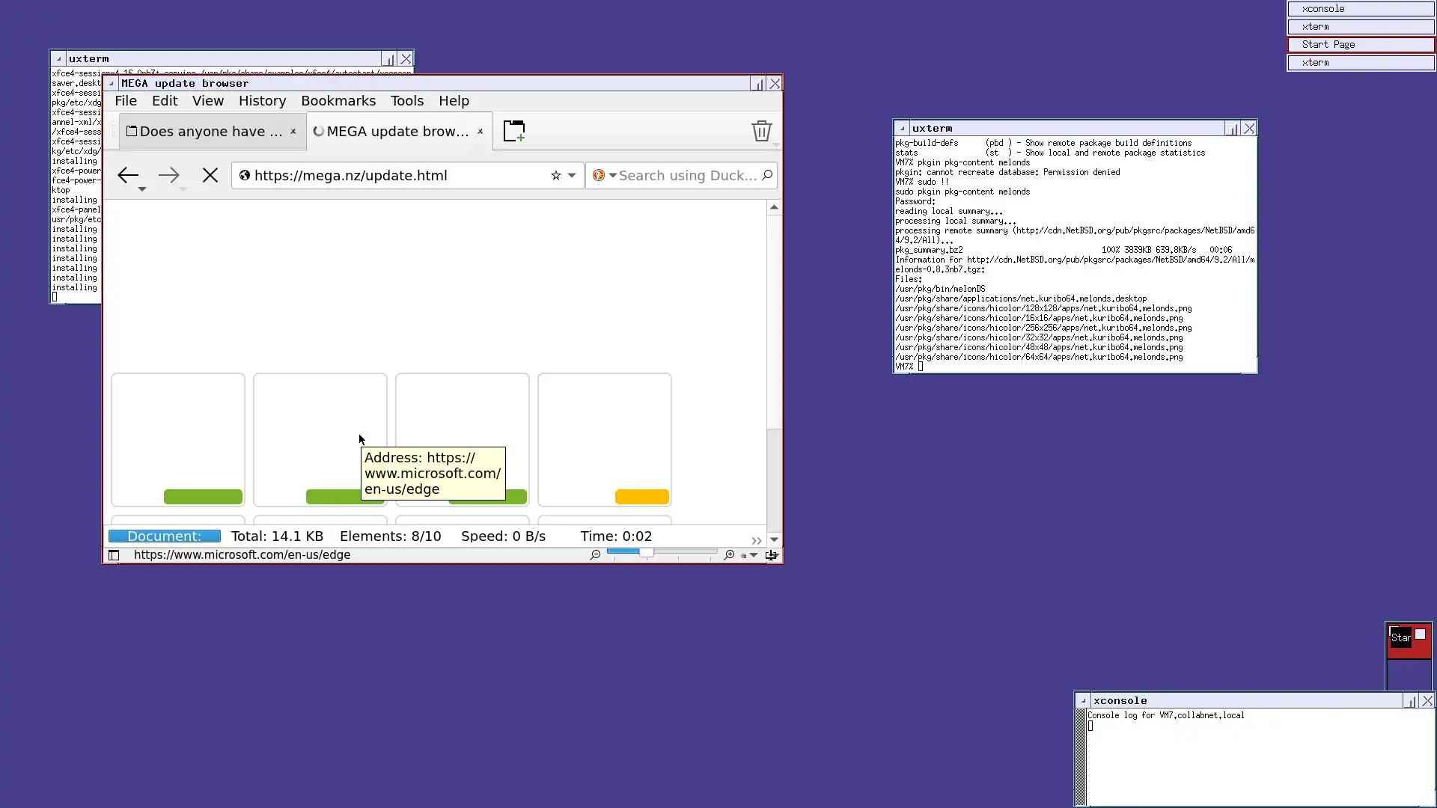Bookmark page with the star icon
Image resolution: width=1437 pixels, height=808 pixels.
pyautogui.click(x=555, y=175)
